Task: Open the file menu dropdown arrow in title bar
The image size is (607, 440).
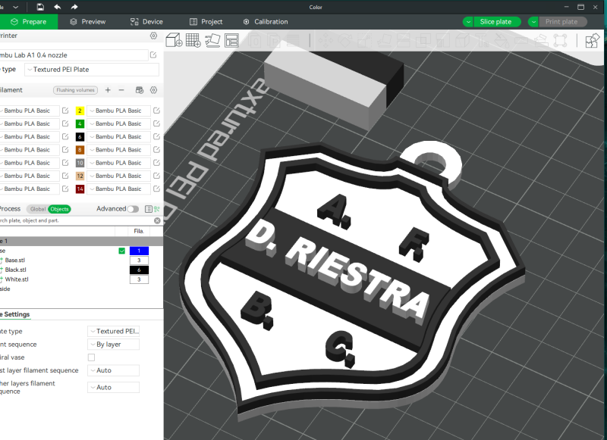Action: click(x=15, y=7)
